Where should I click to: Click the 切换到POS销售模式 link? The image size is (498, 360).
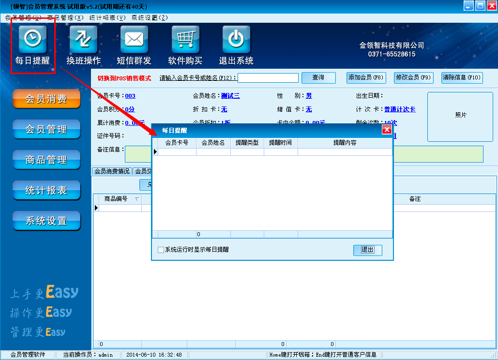click(124, 78)
